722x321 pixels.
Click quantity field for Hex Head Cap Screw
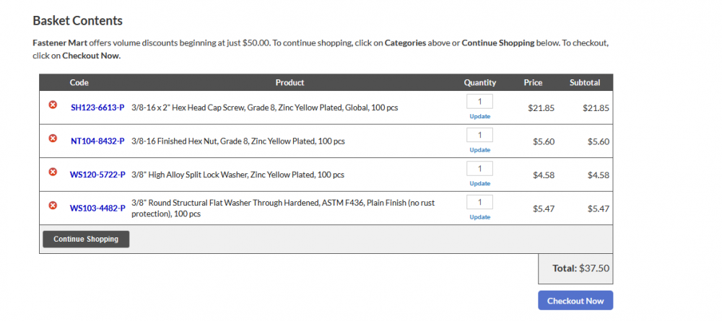tap(479, 102)
